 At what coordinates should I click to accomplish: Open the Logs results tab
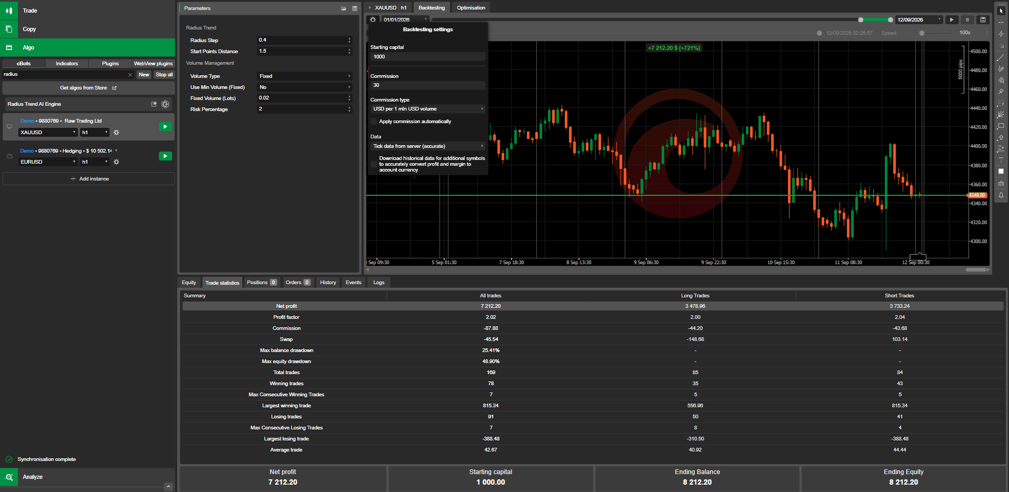pyautogui.click(x=379, y=283)
